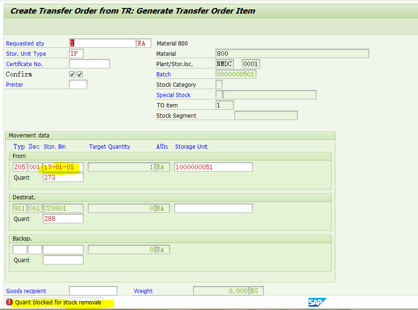Click the EA unit field in Backsp. row

(x=163, y=250)
